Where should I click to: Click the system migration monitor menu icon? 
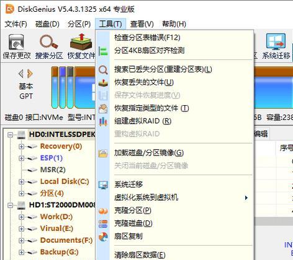pyautogui.click(x=103, y=185)
